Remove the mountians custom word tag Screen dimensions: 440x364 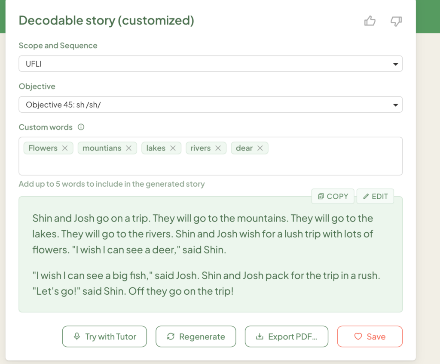[129, 148]
